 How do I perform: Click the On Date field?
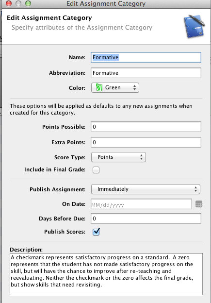click(x=141, y=204)
